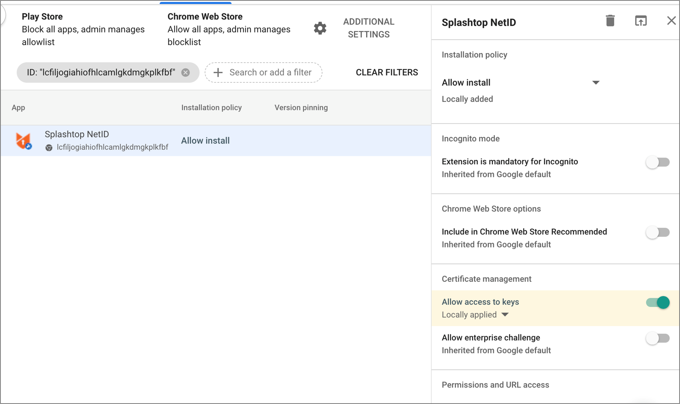Click the Chrome icon beside extension ID
The image size is (680, 404).
click(49, 148)
